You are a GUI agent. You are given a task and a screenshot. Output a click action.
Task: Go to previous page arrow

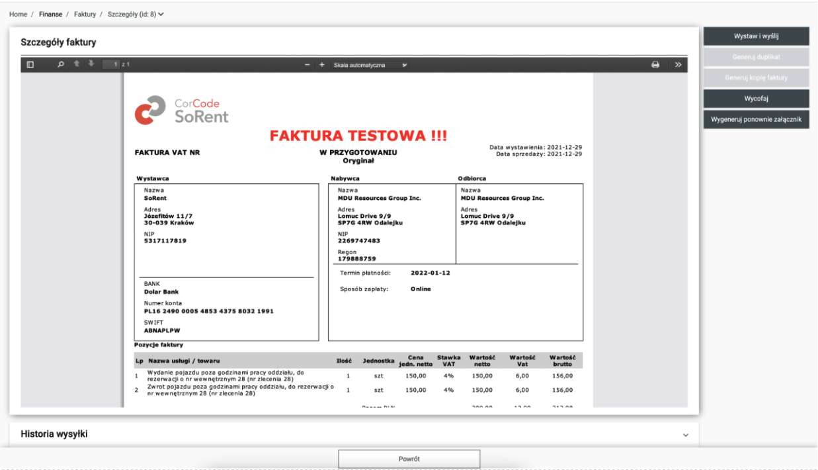click(x=77, y=64)
